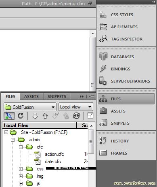Open the ColdFusion site dropdown

pyautogui.click(x=30, y=107)
